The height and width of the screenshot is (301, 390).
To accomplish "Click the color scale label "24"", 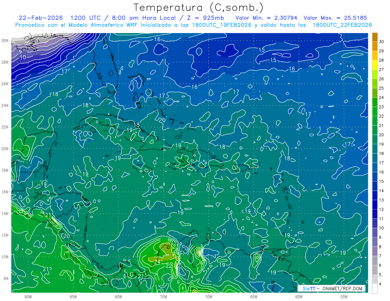I will [x=382, y=97].
